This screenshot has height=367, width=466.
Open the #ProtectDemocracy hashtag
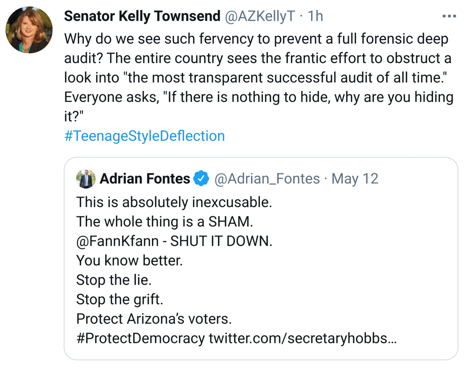click(140, 338)
